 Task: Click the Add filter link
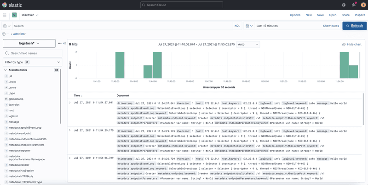tap(18, 34)
